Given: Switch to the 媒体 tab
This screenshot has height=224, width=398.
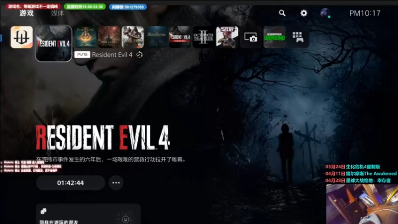Looking at the screenshot, I should (x=57, y=13).
